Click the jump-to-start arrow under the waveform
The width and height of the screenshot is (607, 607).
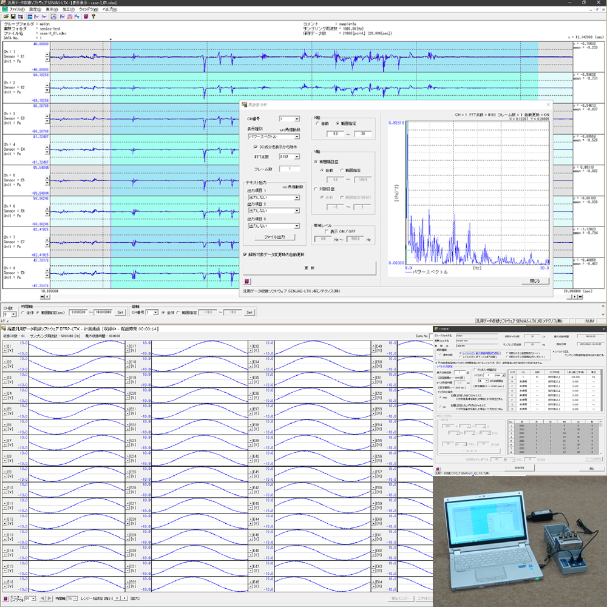click(42, 297)
